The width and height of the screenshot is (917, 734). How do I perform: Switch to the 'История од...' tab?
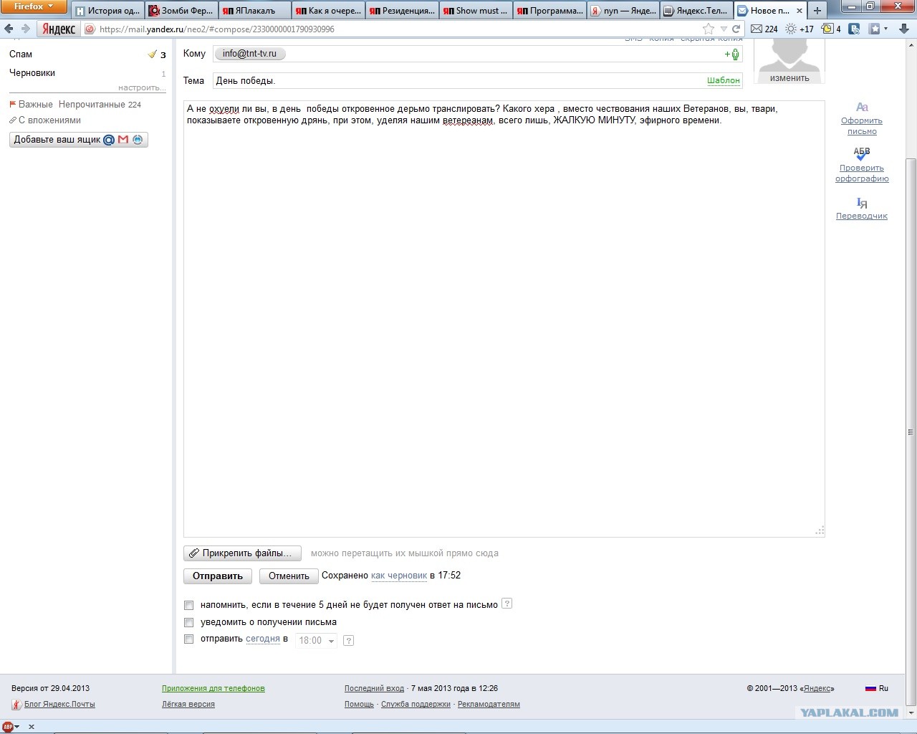click(x=108, y=11)
